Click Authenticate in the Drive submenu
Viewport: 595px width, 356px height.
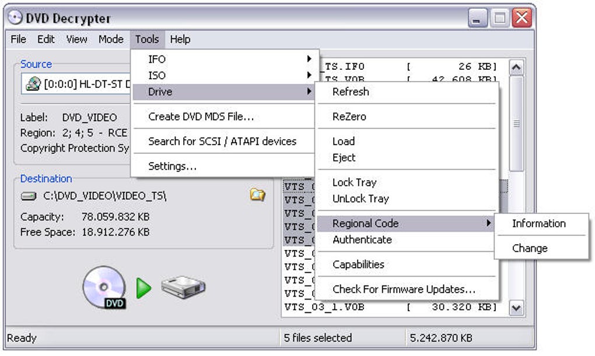tap(407, 239)
